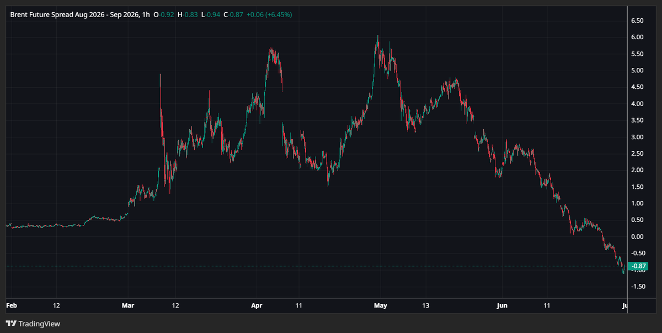Click the Mar label on the time axis
The width and height of the screenshot is (662, 333).
click(127, 305)
